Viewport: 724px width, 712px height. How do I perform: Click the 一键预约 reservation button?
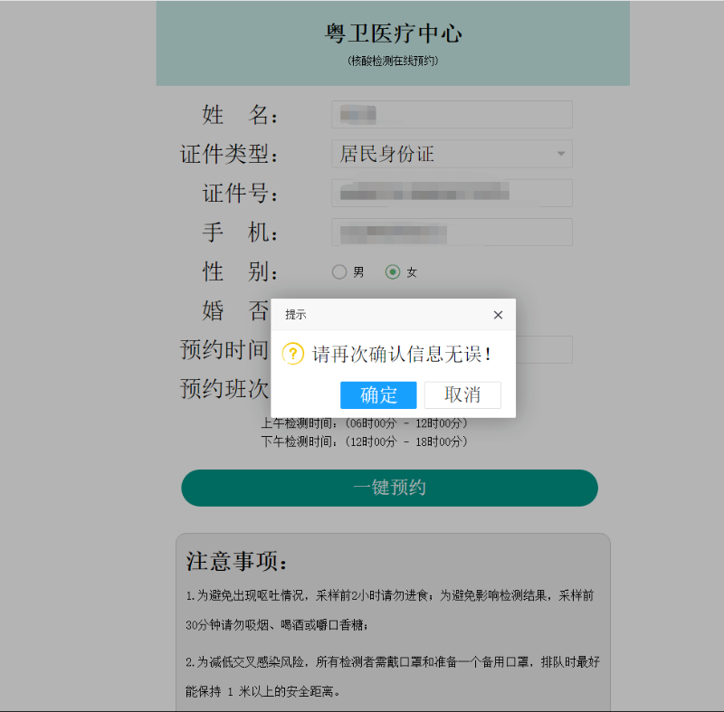point(392,488)
